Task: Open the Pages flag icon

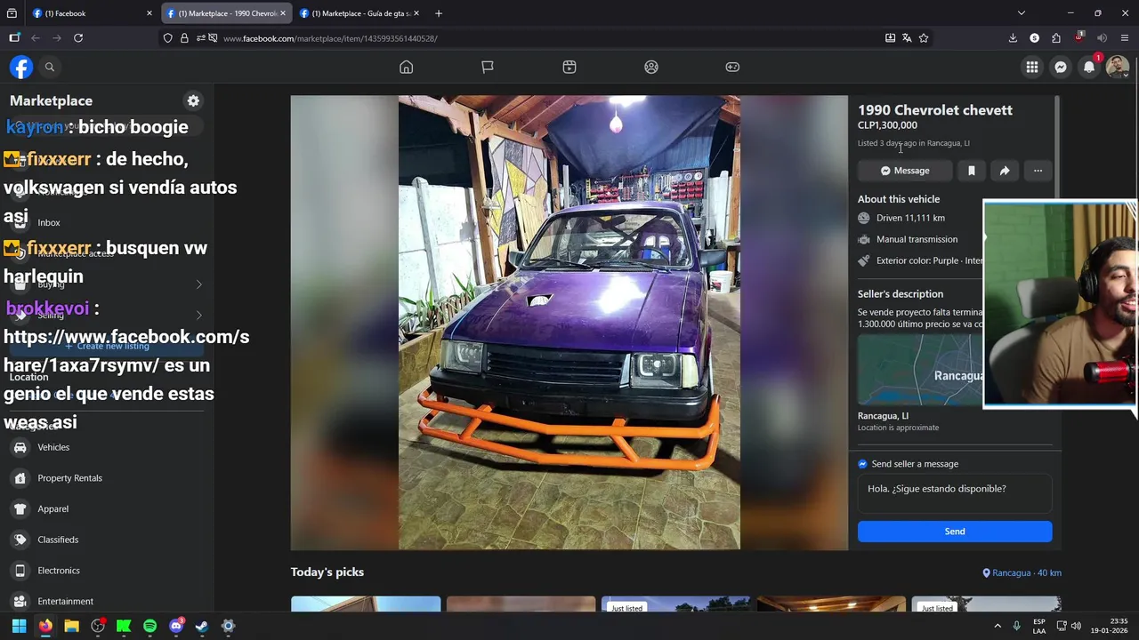Action: click(488, 67)
